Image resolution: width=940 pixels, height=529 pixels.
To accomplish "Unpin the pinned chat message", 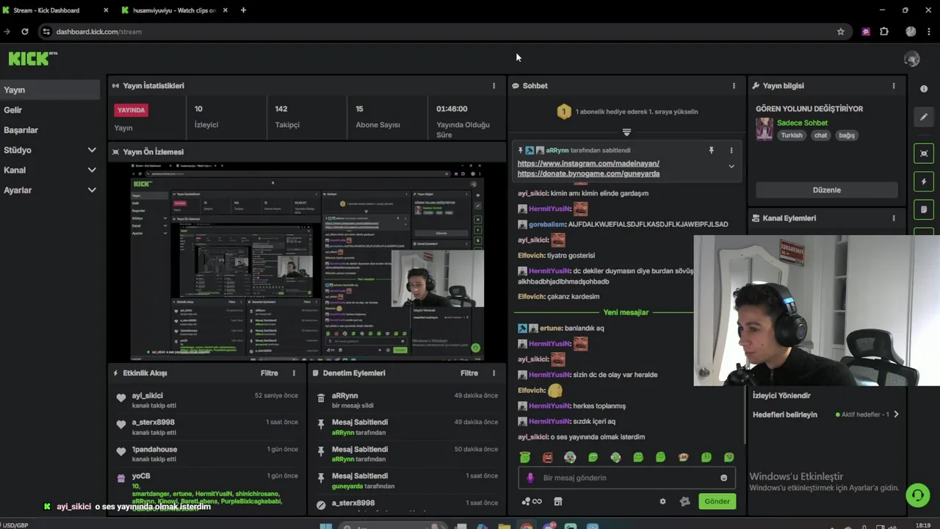I will click(711, 151).
